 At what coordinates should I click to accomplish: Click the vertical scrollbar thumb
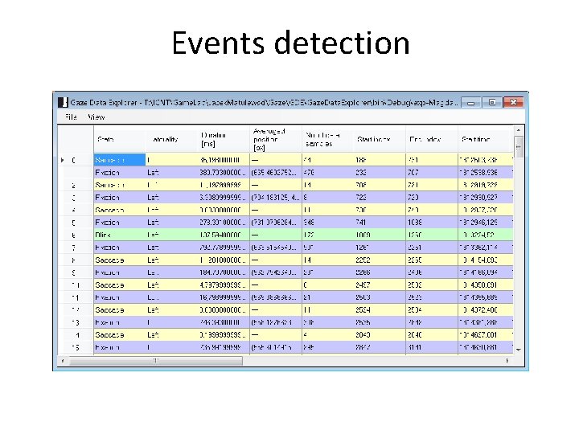pyautogui.click(x=519, y=146)
